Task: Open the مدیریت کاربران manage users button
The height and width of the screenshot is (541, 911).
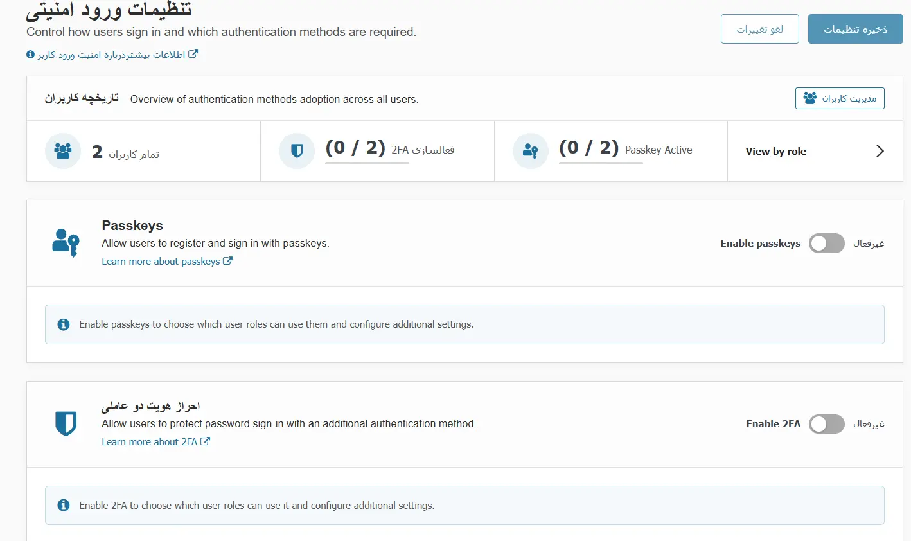Action: tap(840, 98)
